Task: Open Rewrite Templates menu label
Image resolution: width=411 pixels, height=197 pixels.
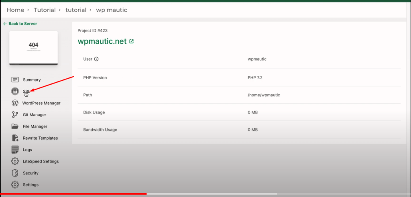Action: click(41, 138)
